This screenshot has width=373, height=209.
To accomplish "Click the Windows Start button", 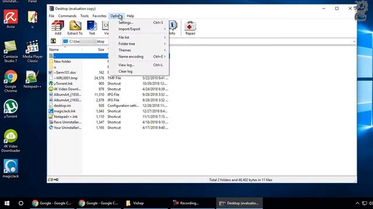I will [x=7, y=203].
